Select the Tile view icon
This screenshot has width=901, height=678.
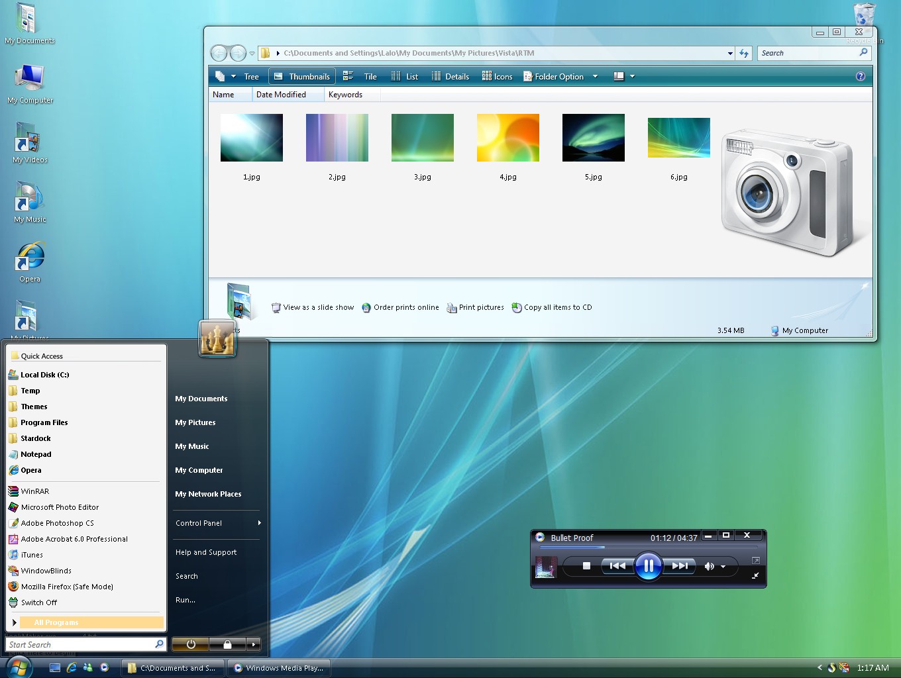(x=363, y=75)
